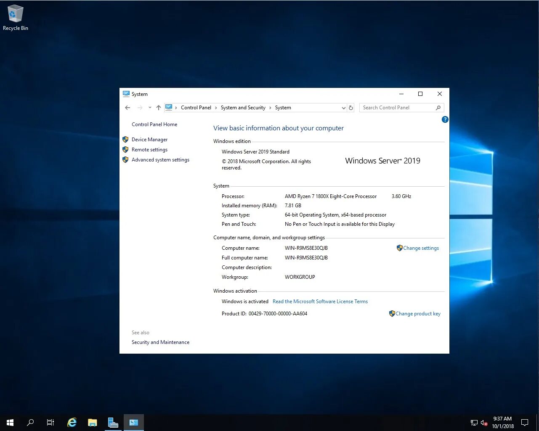Click the WORKGROUP value
Screen dimensions: 539x431
click(x=300, y=277)
